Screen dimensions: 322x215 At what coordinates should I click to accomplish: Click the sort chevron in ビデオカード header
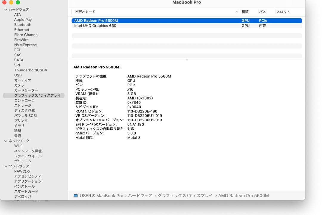[x=237, y=12]
